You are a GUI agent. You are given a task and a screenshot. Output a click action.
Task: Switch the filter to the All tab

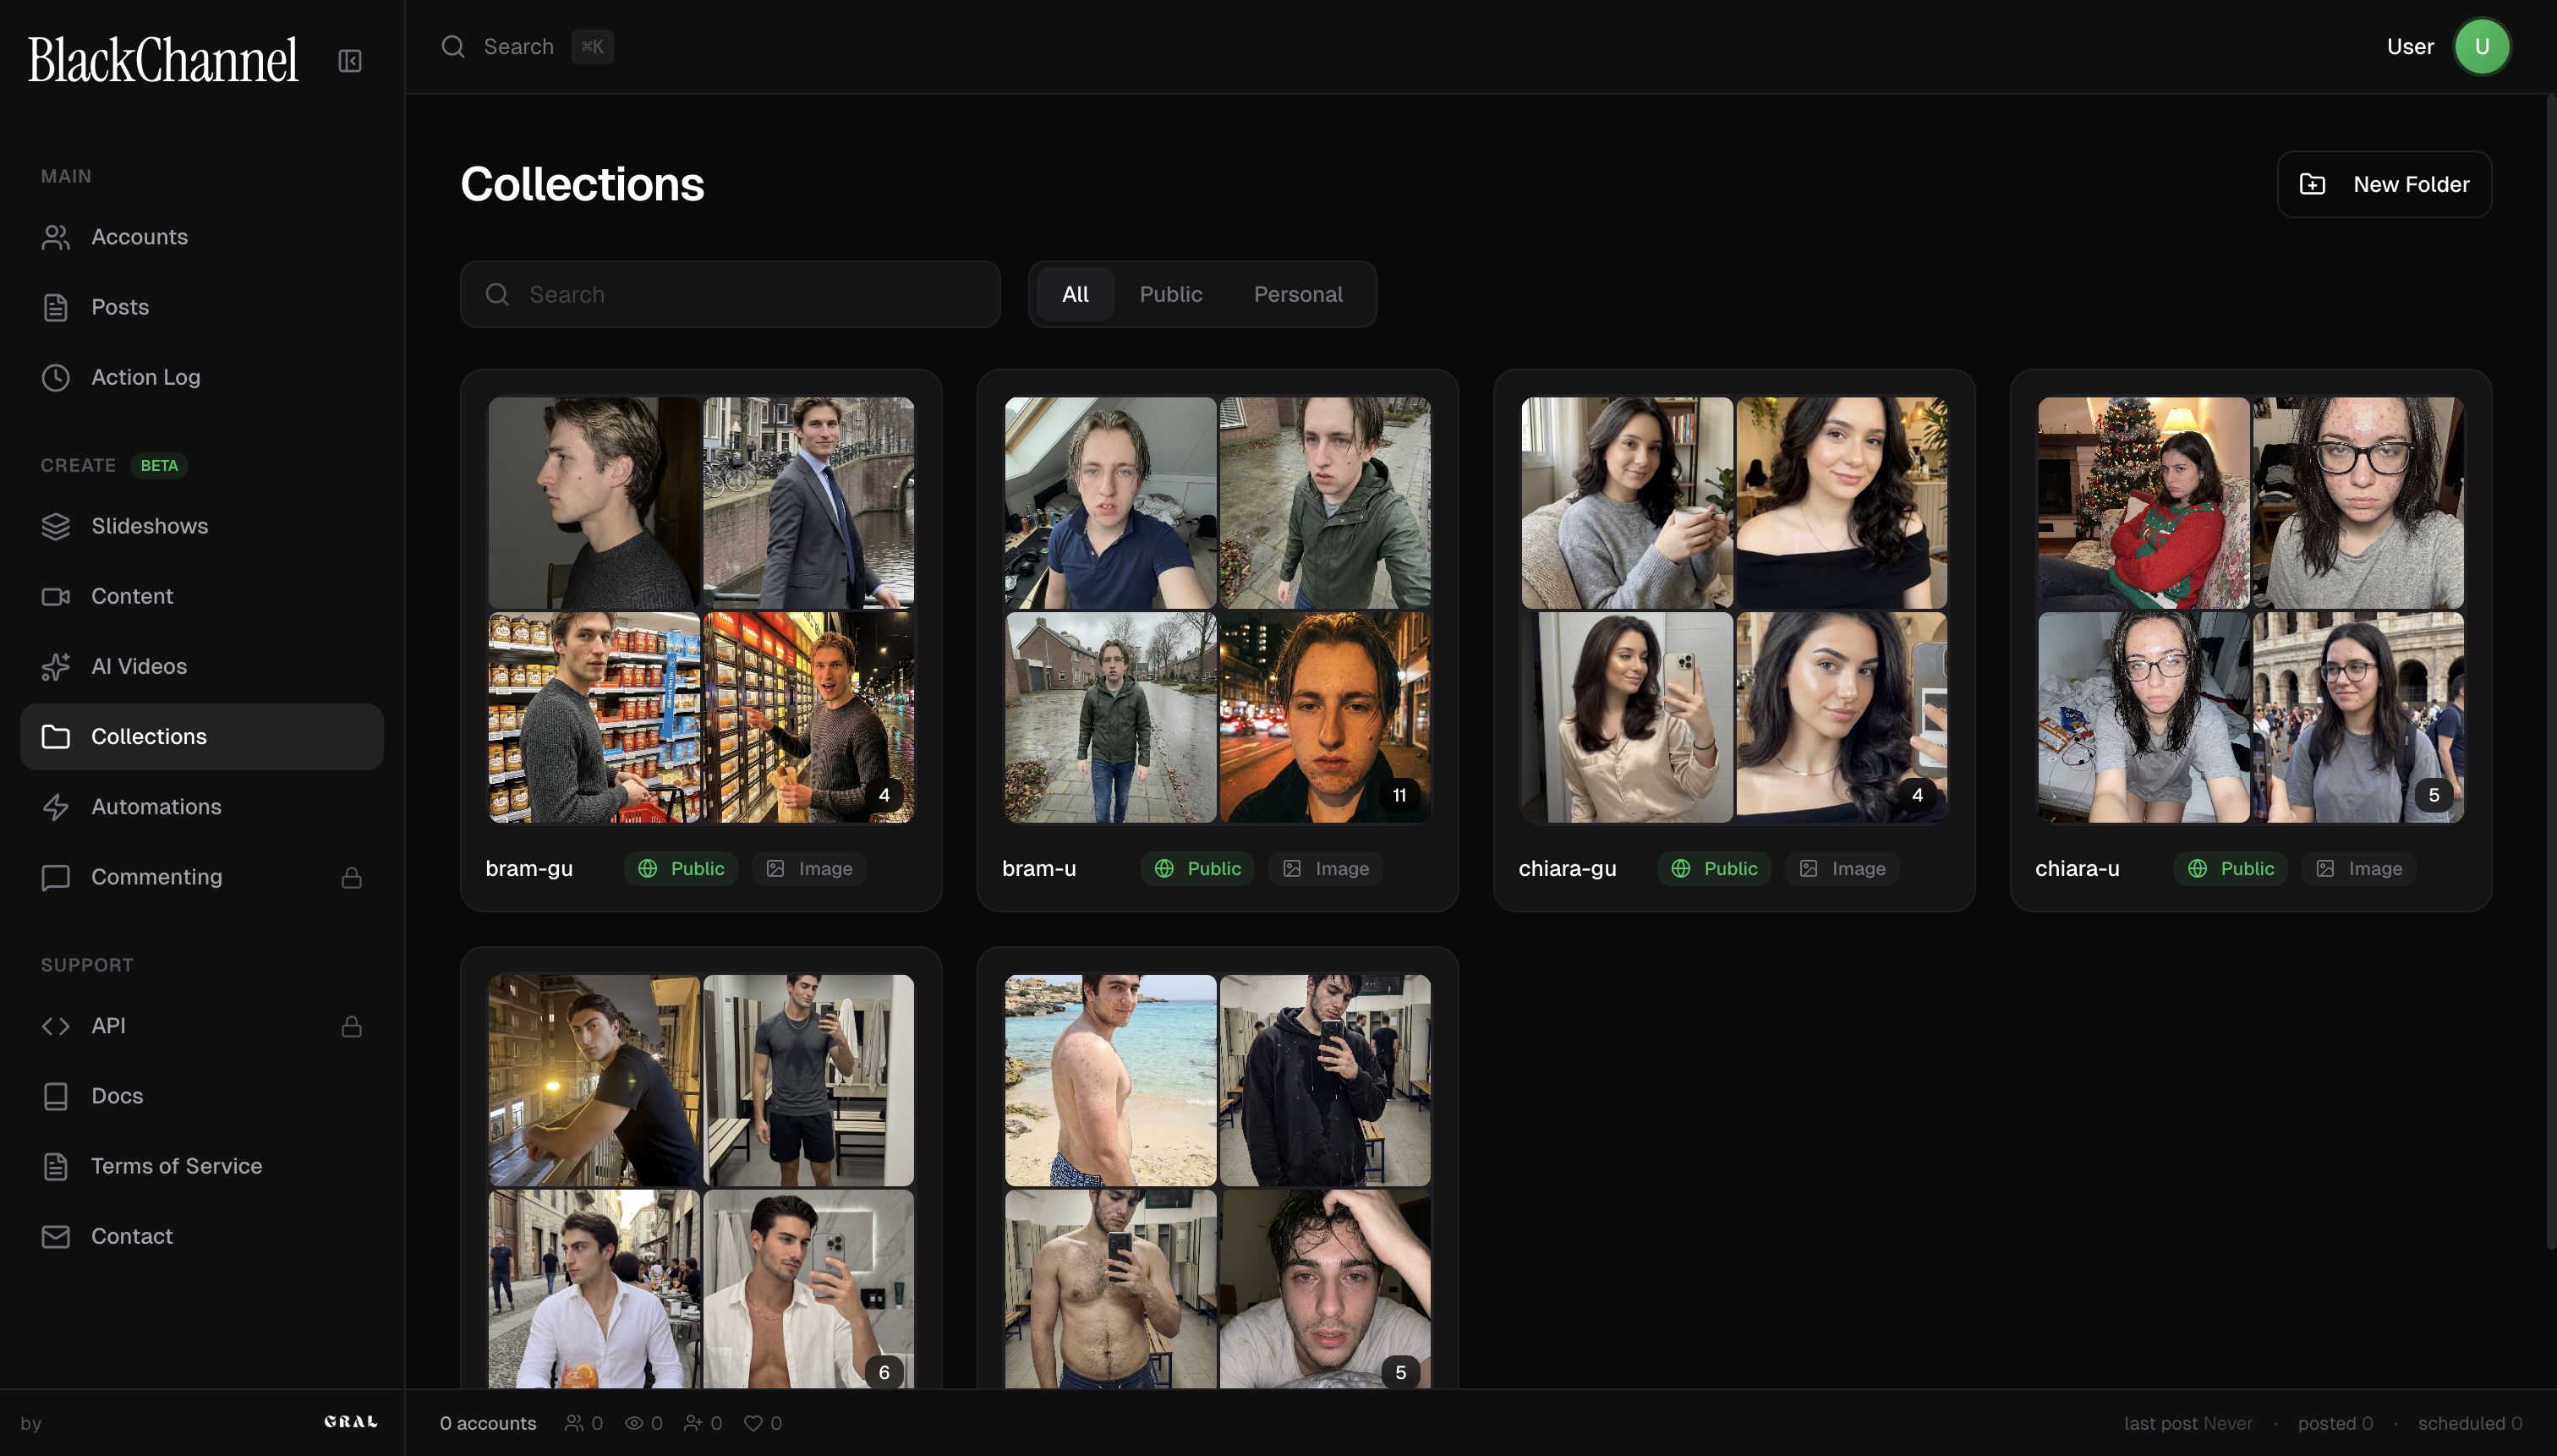pyautogui.click(x=1075, y=294)
